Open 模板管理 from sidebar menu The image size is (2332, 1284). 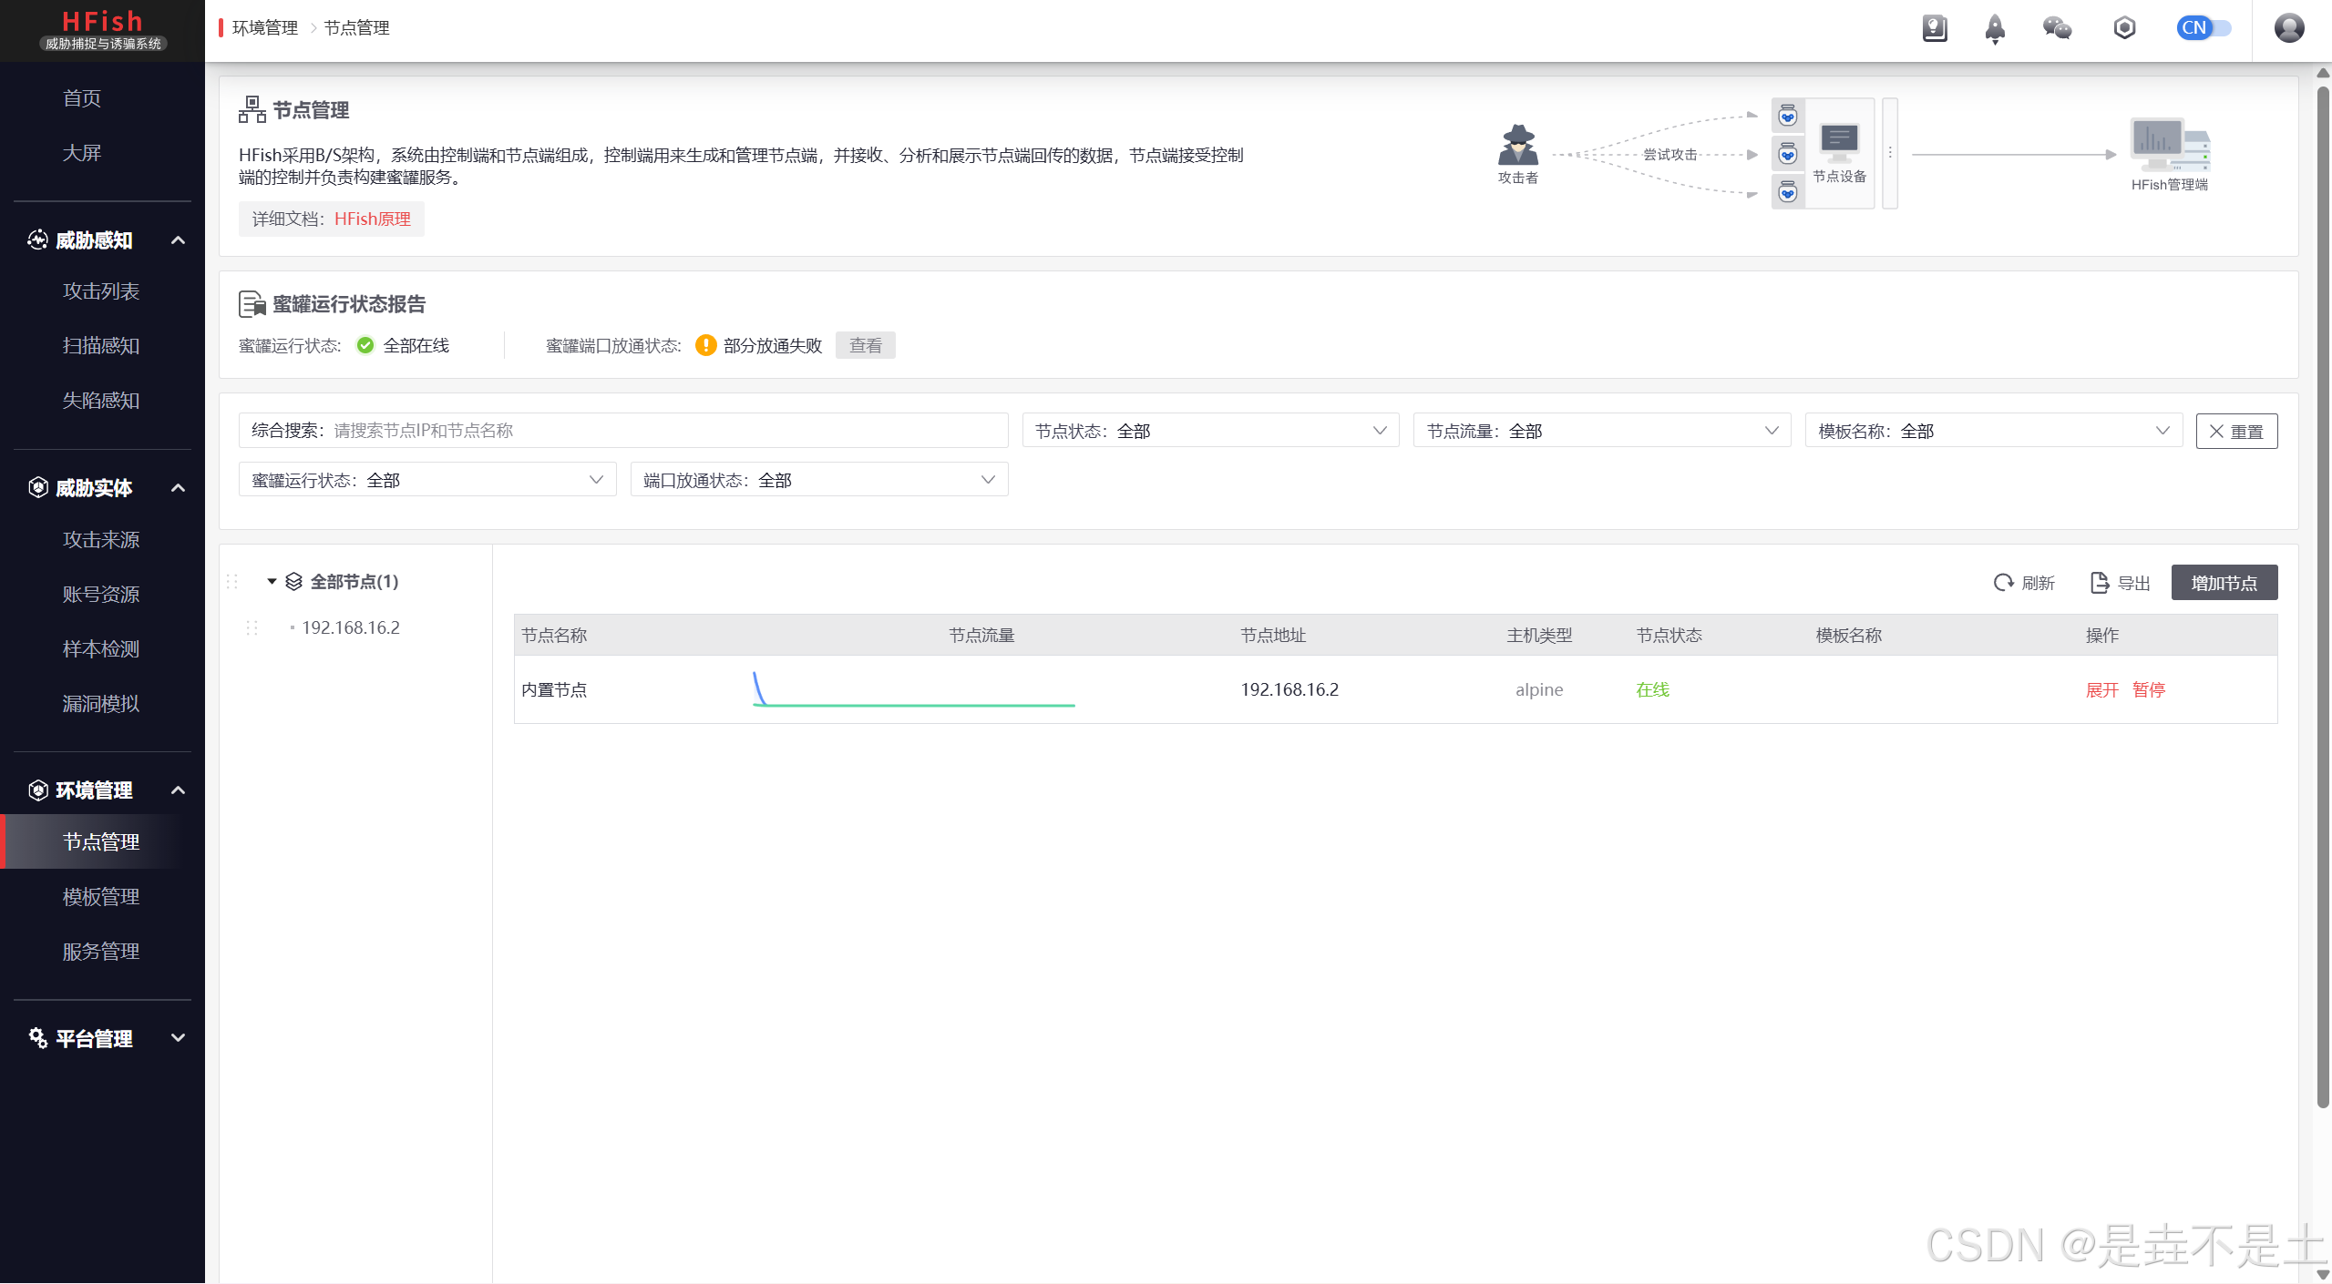(x=101, y=897)
